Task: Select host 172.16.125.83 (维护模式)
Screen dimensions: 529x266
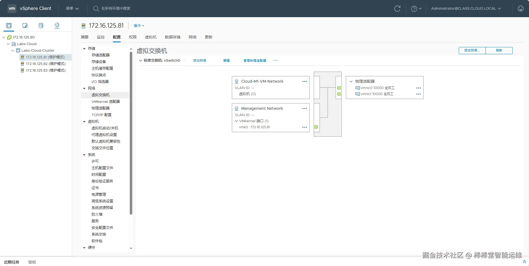Action: [x=46, y=71]
